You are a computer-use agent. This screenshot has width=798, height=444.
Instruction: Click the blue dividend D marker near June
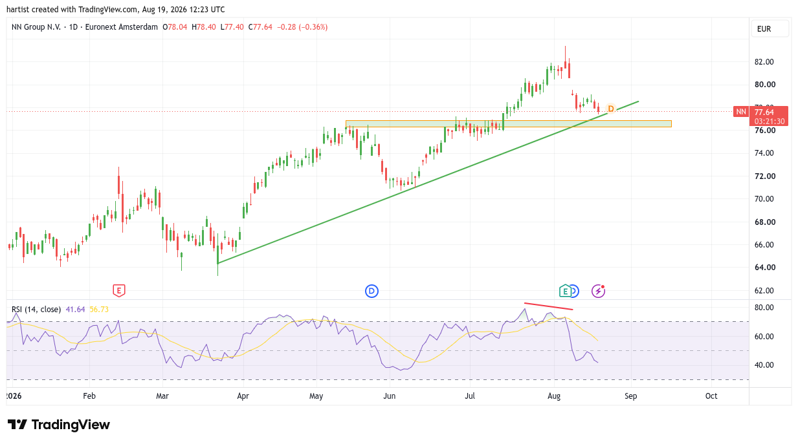point(371,291)
